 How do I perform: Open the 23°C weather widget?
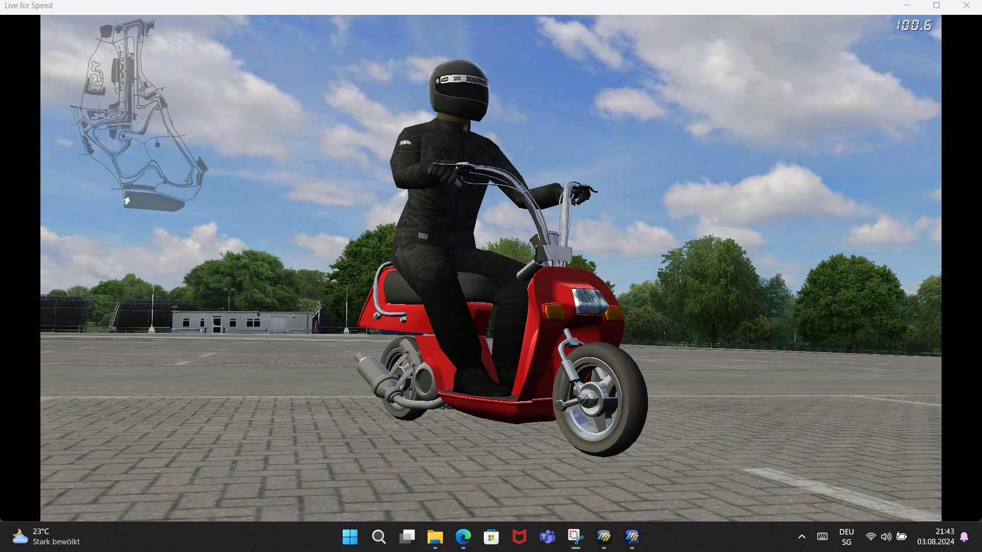tap(46, 537)
